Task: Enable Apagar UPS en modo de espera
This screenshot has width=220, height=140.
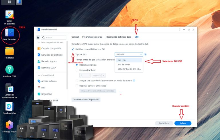Action: click(x=77, y=81)
